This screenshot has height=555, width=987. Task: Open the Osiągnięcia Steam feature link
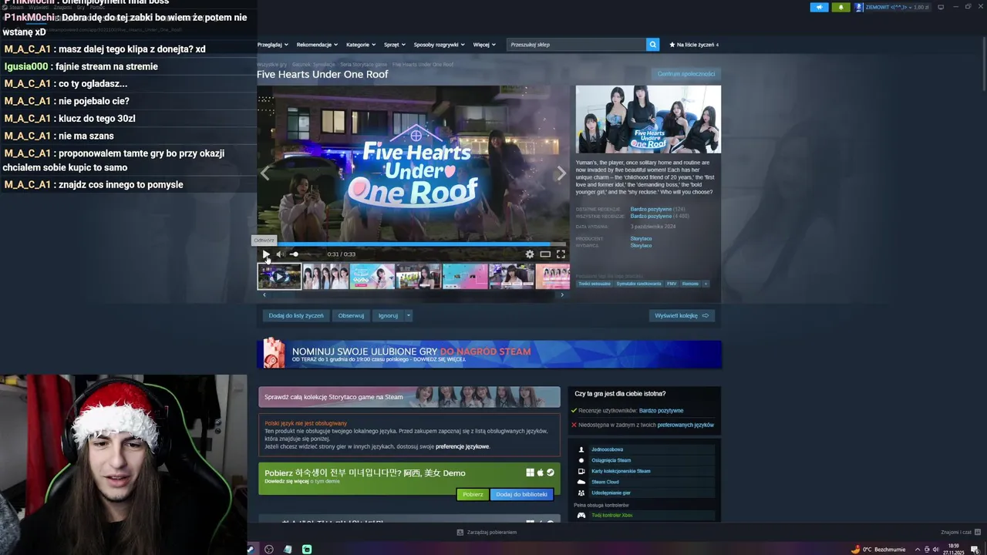[611, 460]
